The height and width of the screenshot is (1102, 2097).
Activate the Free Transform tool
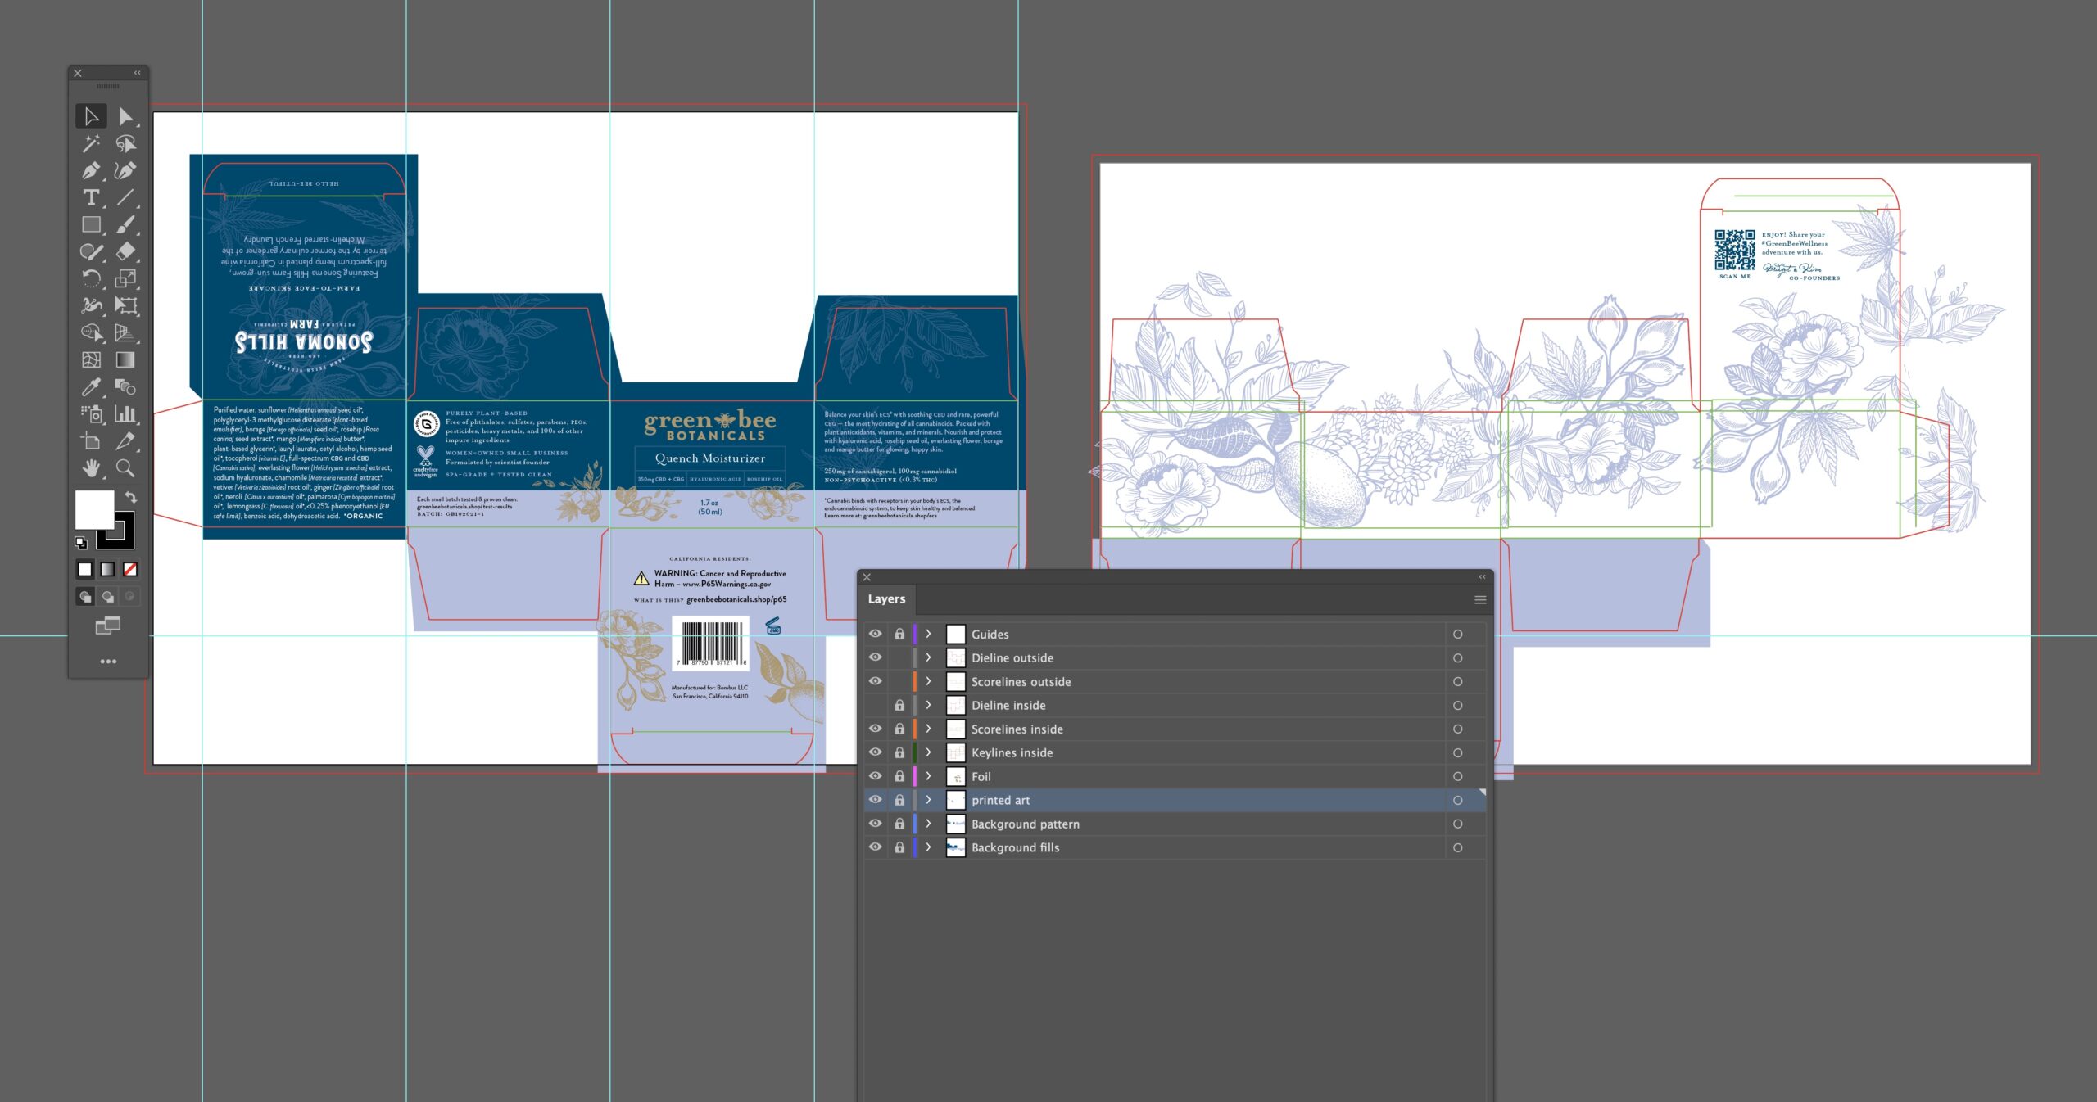[125, 305]
